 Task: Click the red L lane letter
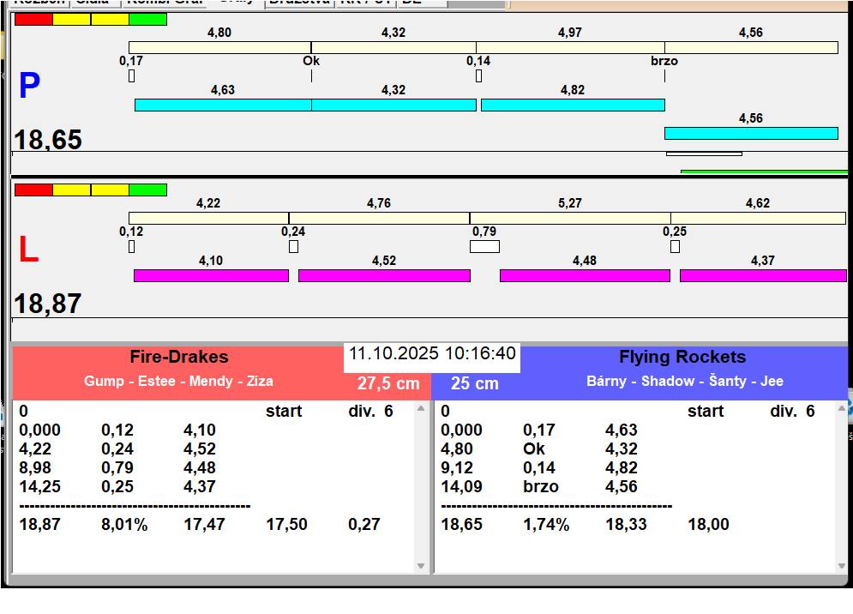coord(28,250)
